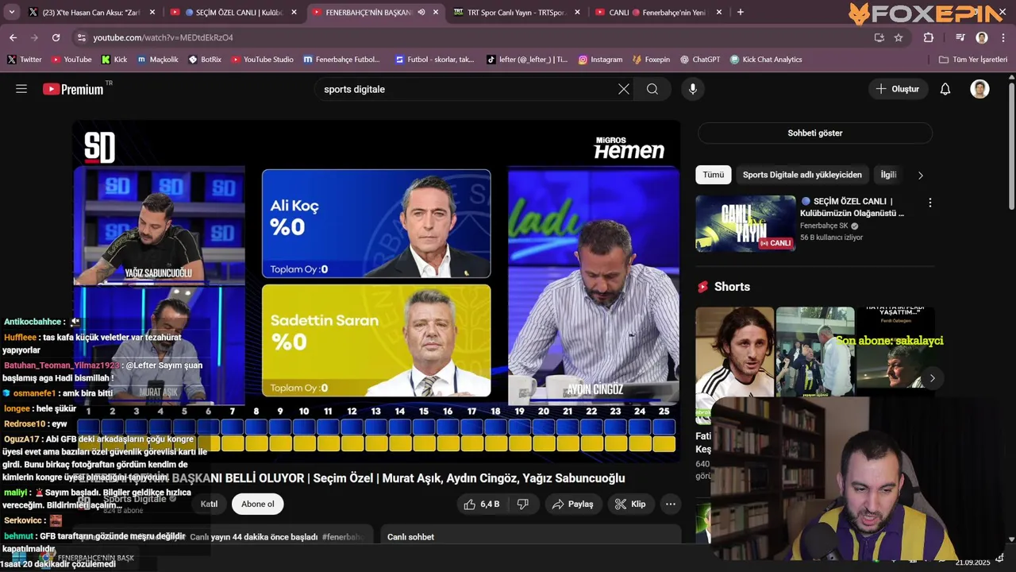Open a new browser tab
This screenshot has height=572, width=1016.
[x=741, y=12]
